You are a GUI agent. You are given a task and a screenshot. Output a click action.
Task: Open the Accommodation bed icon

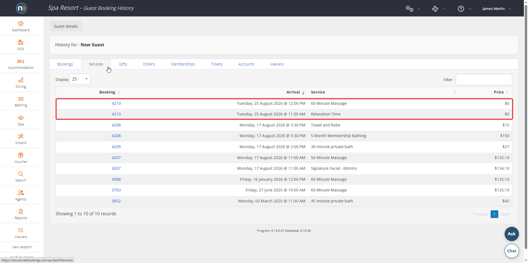click(21, 61)
